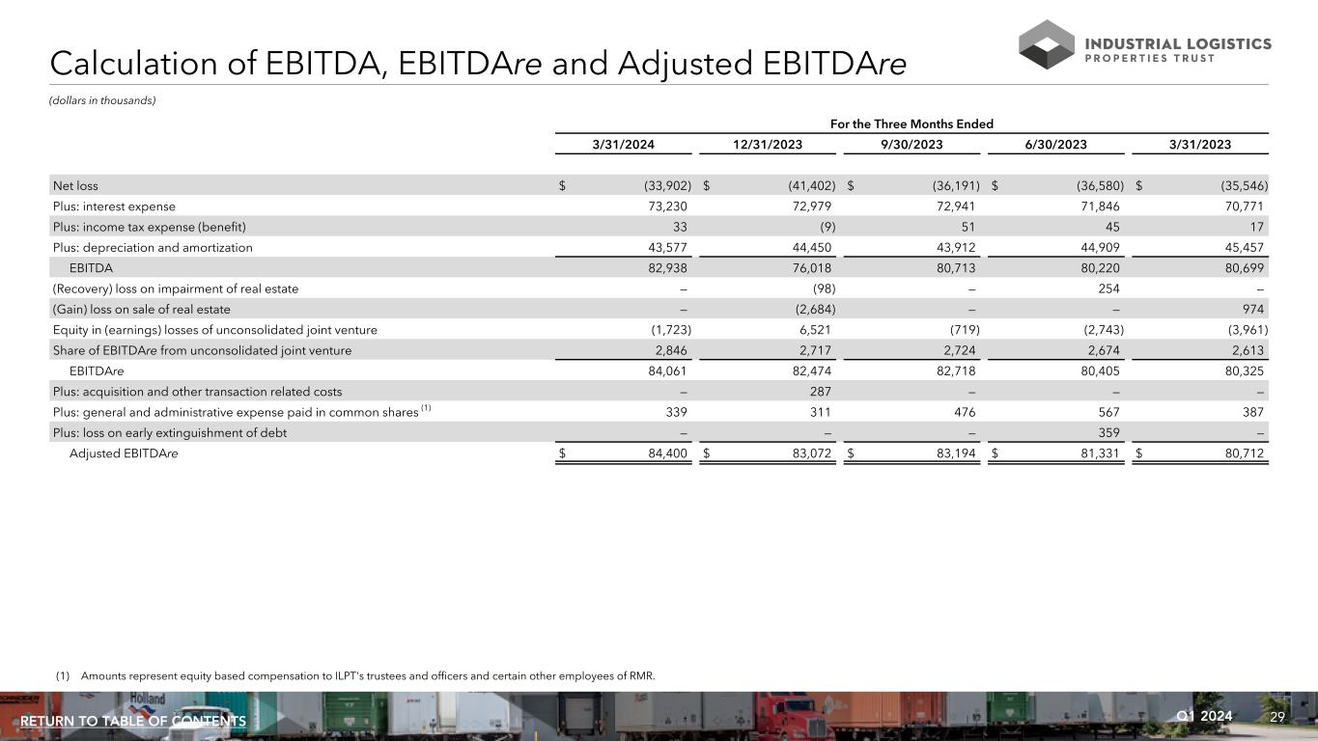
Task: Select "Plus: income tax expense (benefit)" label
Action: click(x=150, y=227)
